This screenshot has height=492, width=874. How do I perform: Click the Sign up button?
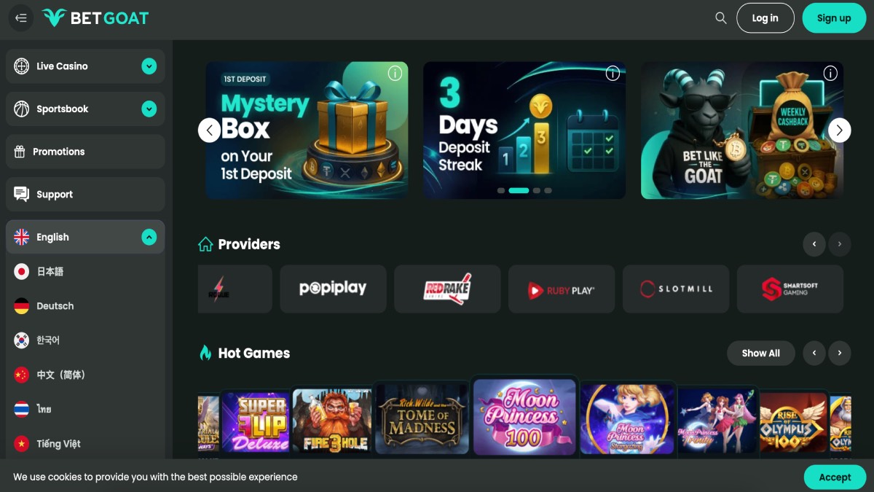[834, 18]
